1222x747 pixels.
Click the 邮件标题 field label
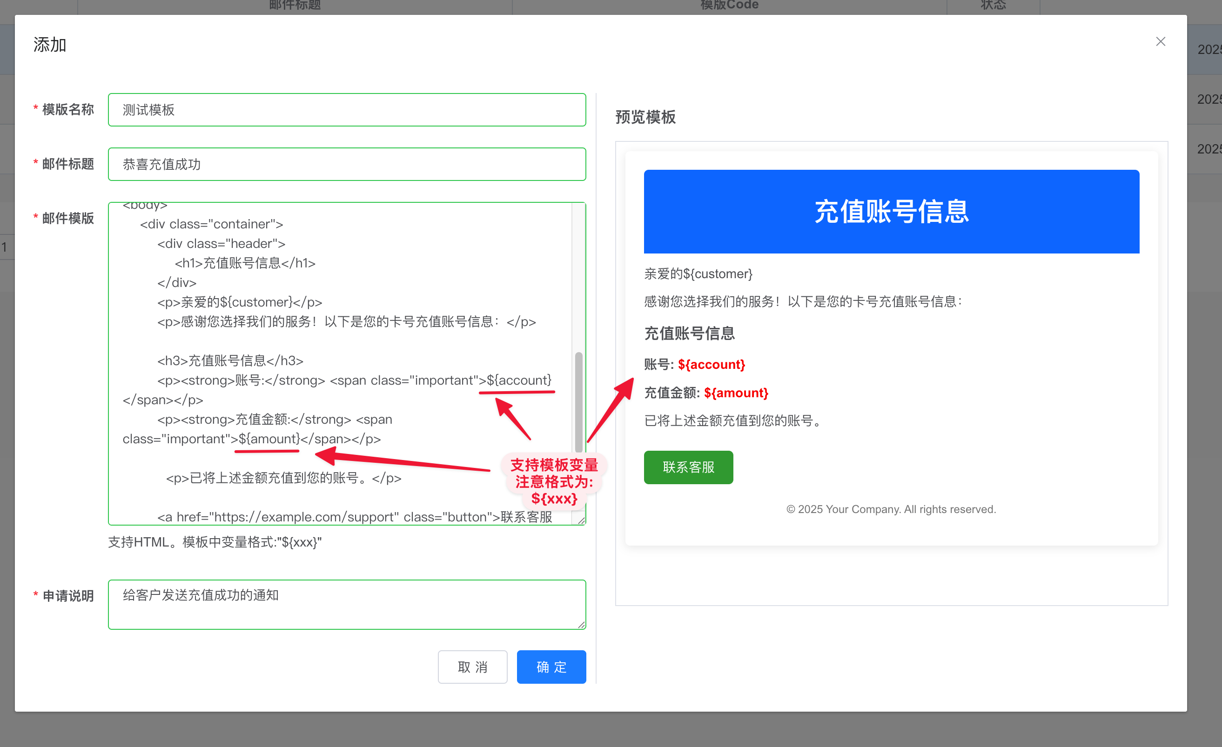pyautogui.click(x=68, y=164)
